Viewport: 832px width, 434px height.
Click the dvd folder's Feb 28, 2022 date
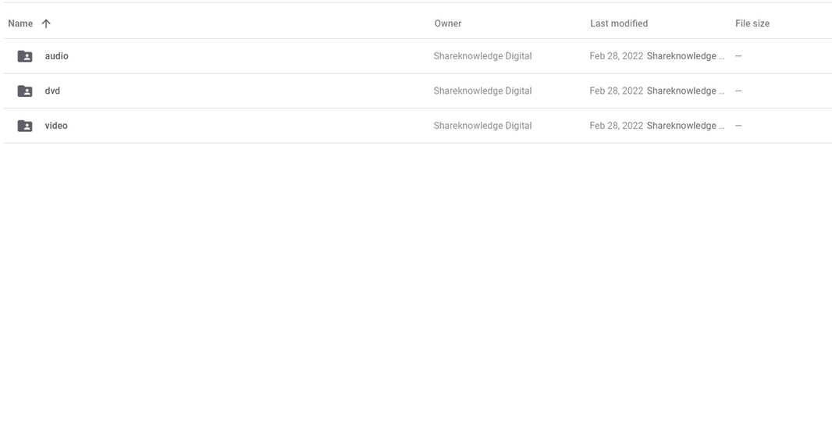(616, 91)
